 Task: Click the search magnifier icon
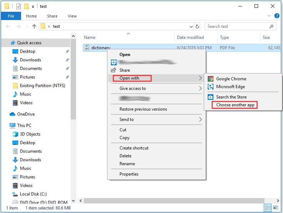pos(271,26)
